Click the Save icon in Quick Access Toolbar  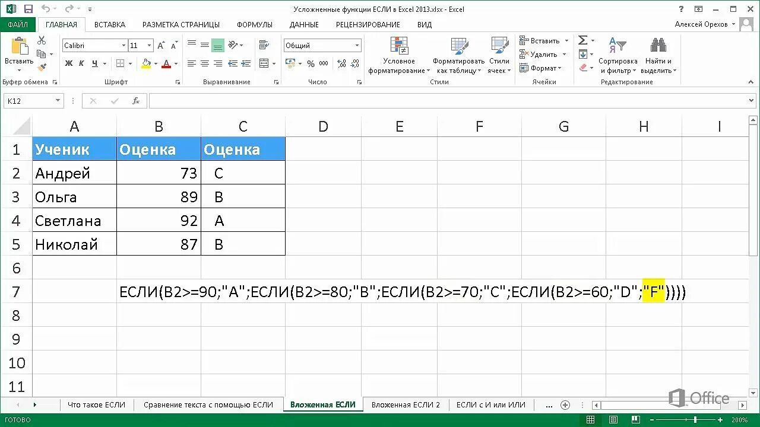[28, 9]
